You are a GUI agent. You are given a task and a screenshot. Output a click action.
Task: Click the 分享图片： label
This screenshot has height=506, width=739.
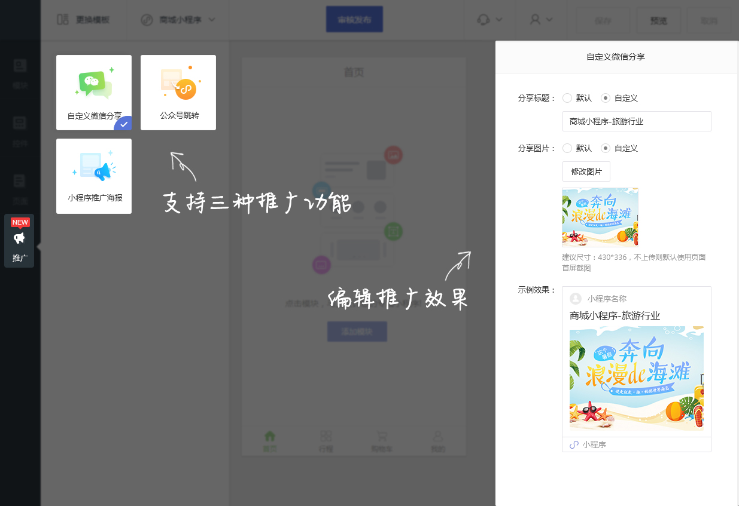[537, 148]
